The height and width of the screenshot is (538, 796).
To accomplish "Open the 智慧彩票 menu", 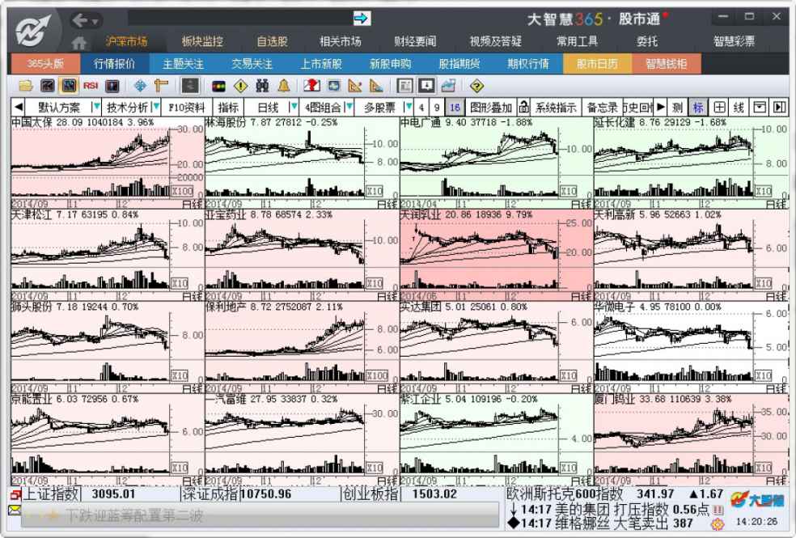I will pyautogui.click(x=734, y=41).
